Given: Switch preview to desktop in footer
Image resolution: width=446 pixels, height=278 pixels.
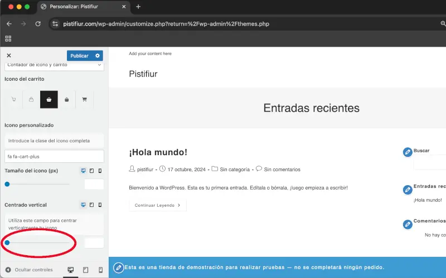Looking at the screenshot, I should tap(71, 270).
